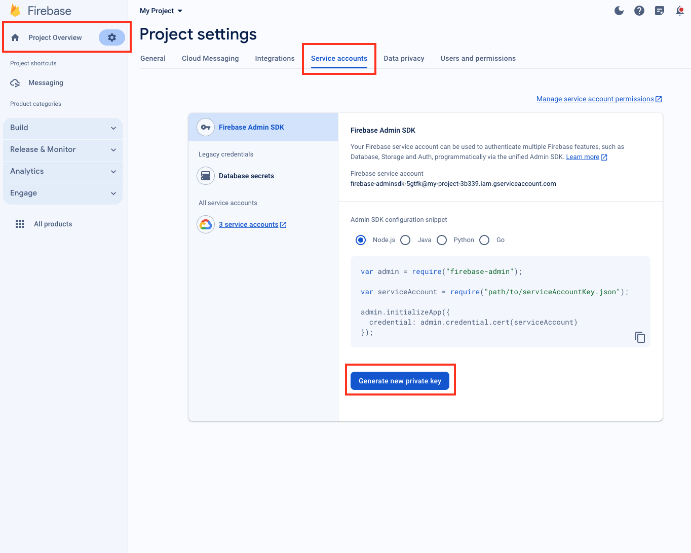The image size is (691, 553).
Task: Click the Database secrets storage icon
Action: click(x=206, y=176)
